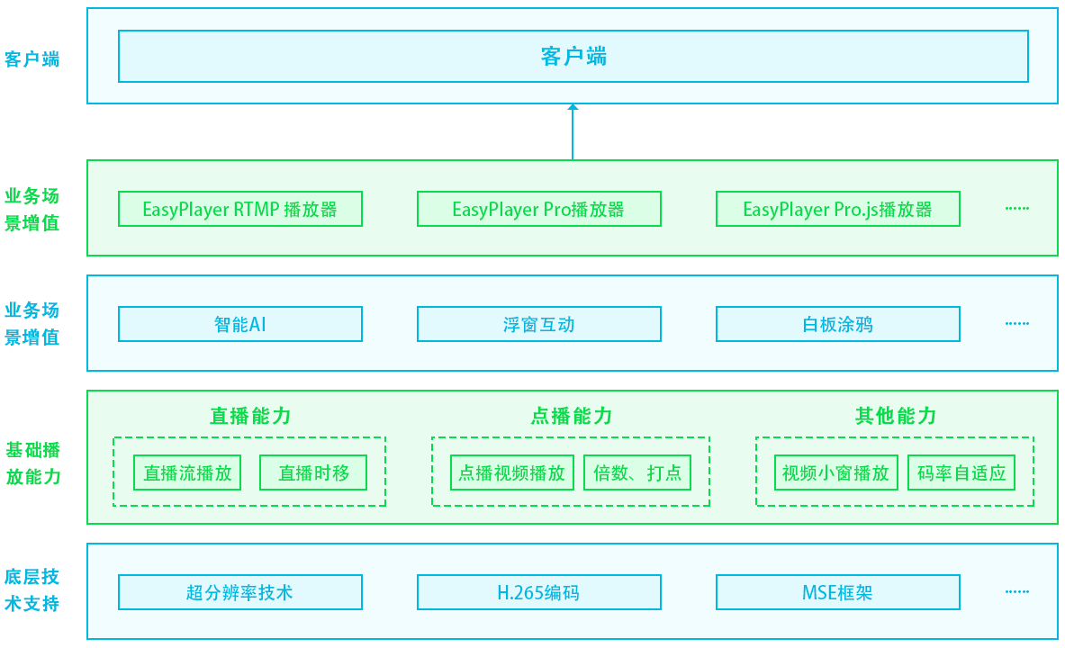Click the EasyPlayer Pro播放器 block
Image resolution: width=1065 pixels, height=648 pixels.
pyautogui.click(x=537, y=208)
